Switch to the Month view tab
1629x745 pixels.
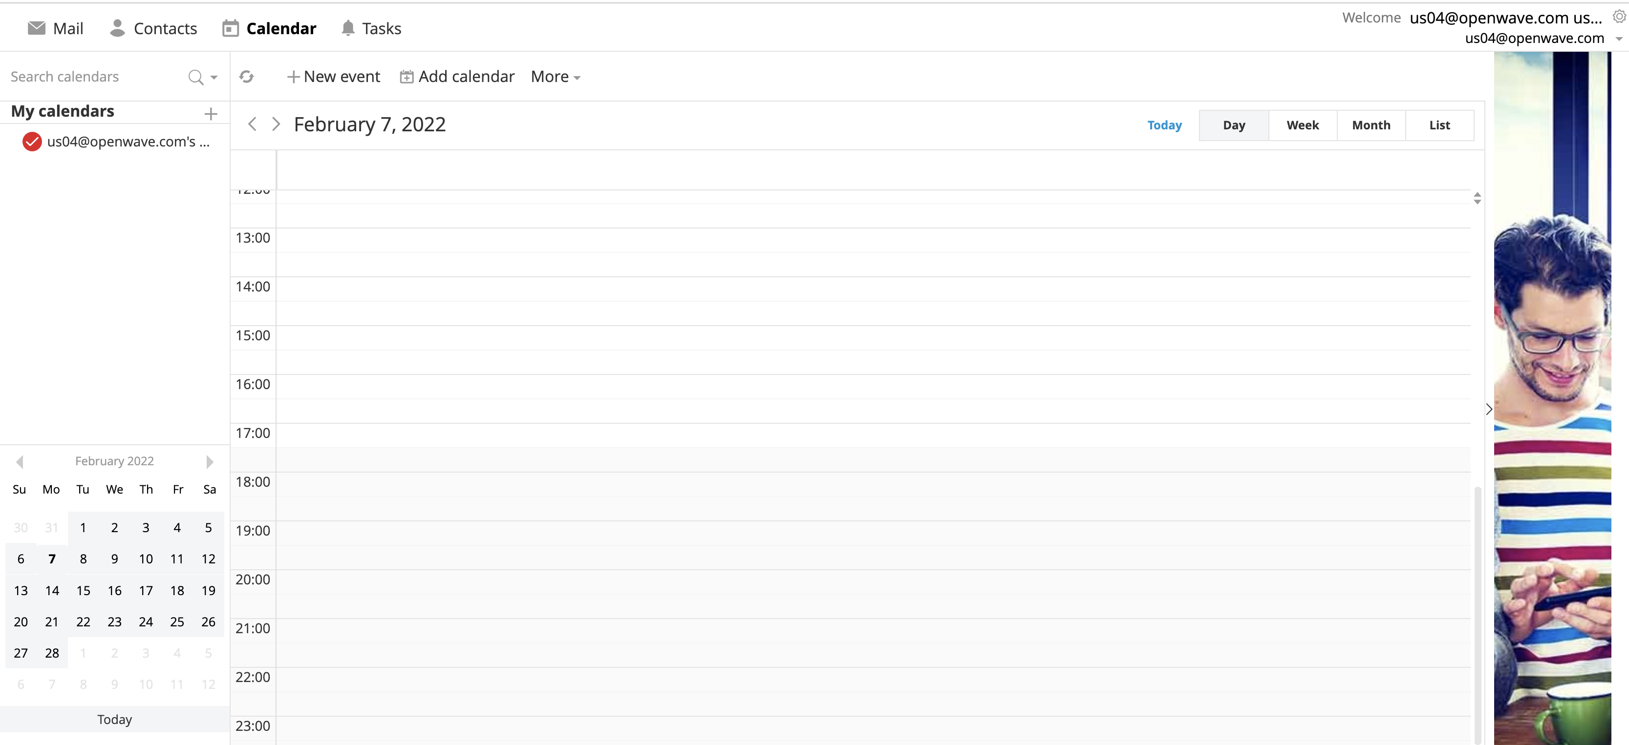(1371, 124)
